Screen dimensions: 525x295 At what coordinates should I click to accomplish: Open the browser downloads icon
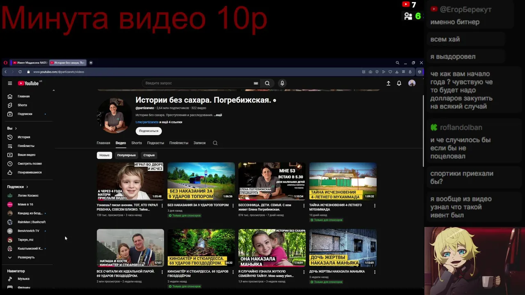tap(397, 72)
